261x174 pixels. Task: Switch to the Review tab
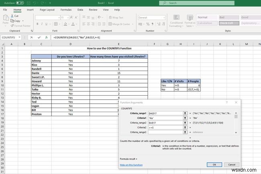click(x=93, y=10)
